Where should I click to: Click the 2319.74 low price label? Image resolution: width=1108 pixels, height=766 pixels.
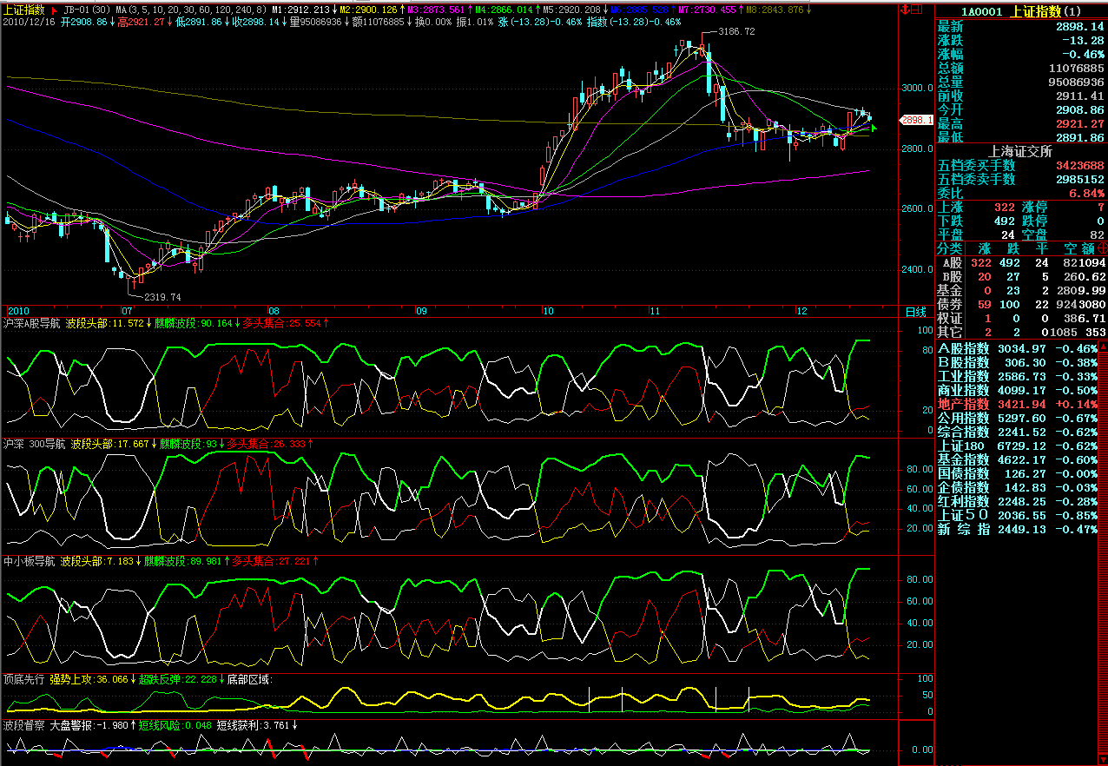162,296
